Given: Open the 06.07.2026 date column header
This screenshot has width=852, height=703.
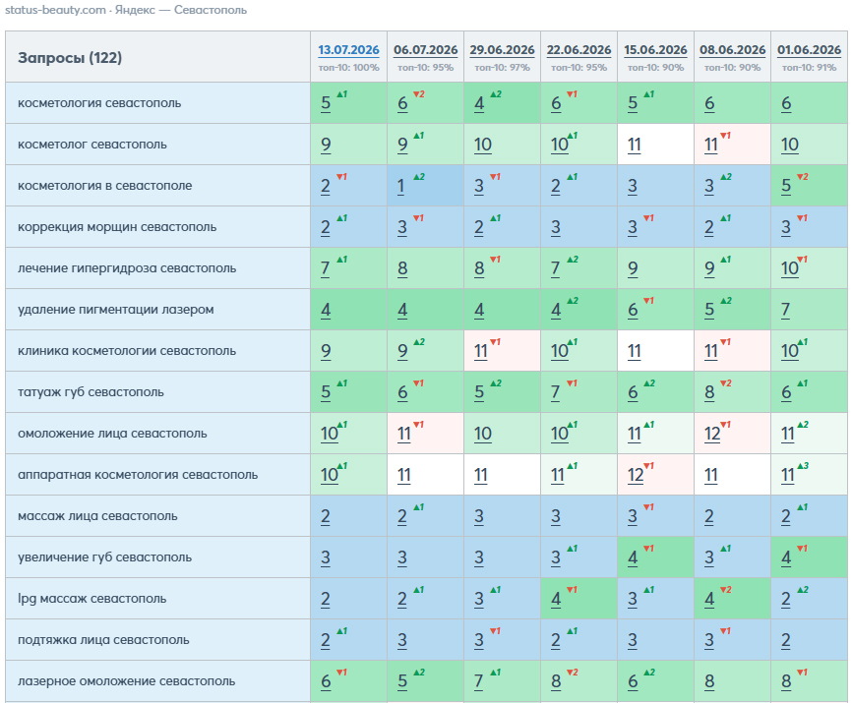Looking at the screenshot, I should point(425,50).
